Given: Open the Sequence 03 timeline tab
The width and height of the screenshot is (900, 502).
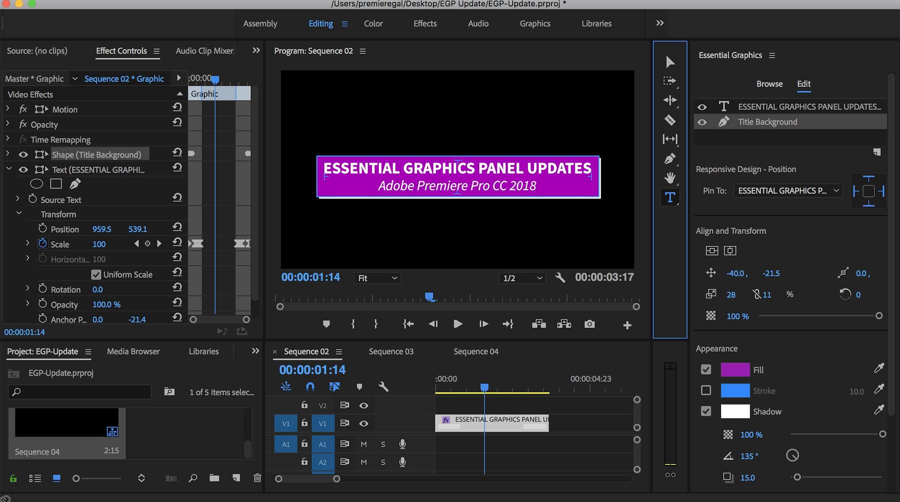Looking at the screenshot, I should [x=391, y=351].
